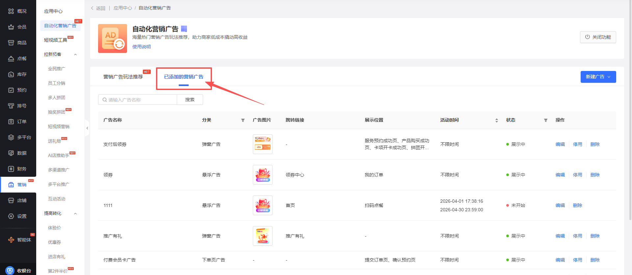
Task: Disable the 推广有礼 ad via 停用
Action: click(x=577, y=236)
